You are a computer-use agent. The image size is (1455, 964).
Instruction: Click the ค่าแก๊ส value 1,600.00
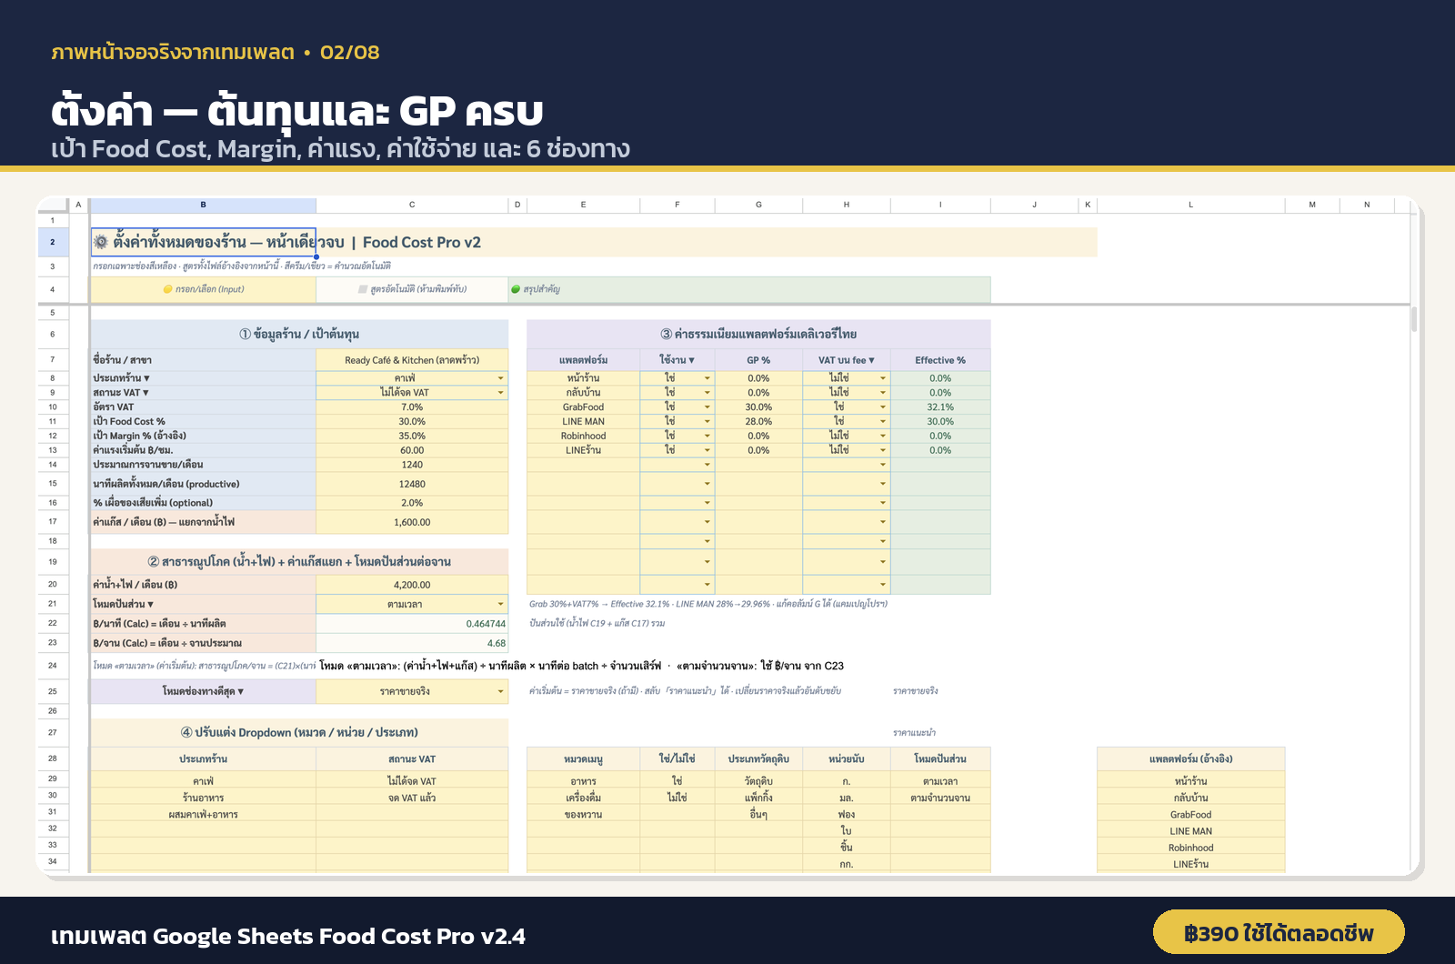click(412, 522)
